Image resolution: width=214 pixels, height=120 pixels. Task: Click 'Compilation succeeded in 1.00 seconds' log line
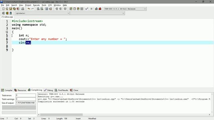point(61,102)
